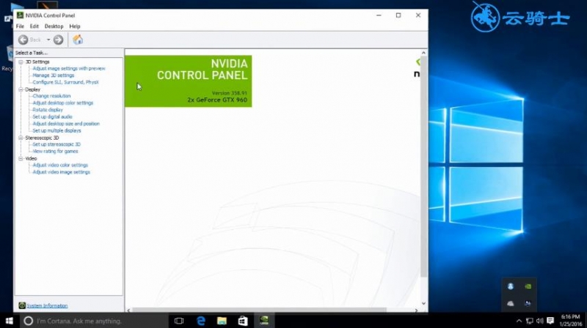Viewport: 587px width, 328px height.
Task: Click the Forward arrow toolbar button
Action: point(58,40)
